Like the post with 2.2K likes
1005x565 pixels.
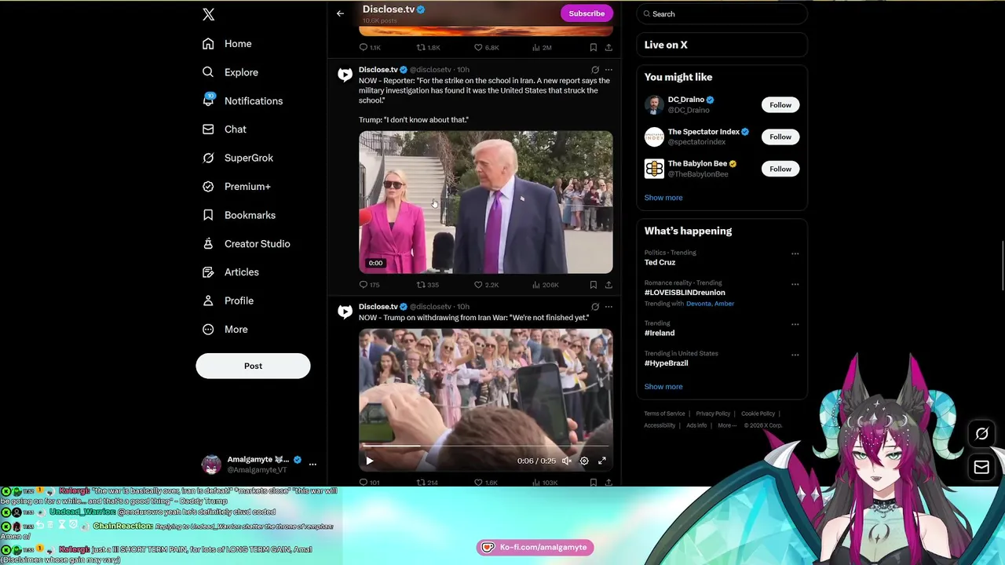pos(486,285)
